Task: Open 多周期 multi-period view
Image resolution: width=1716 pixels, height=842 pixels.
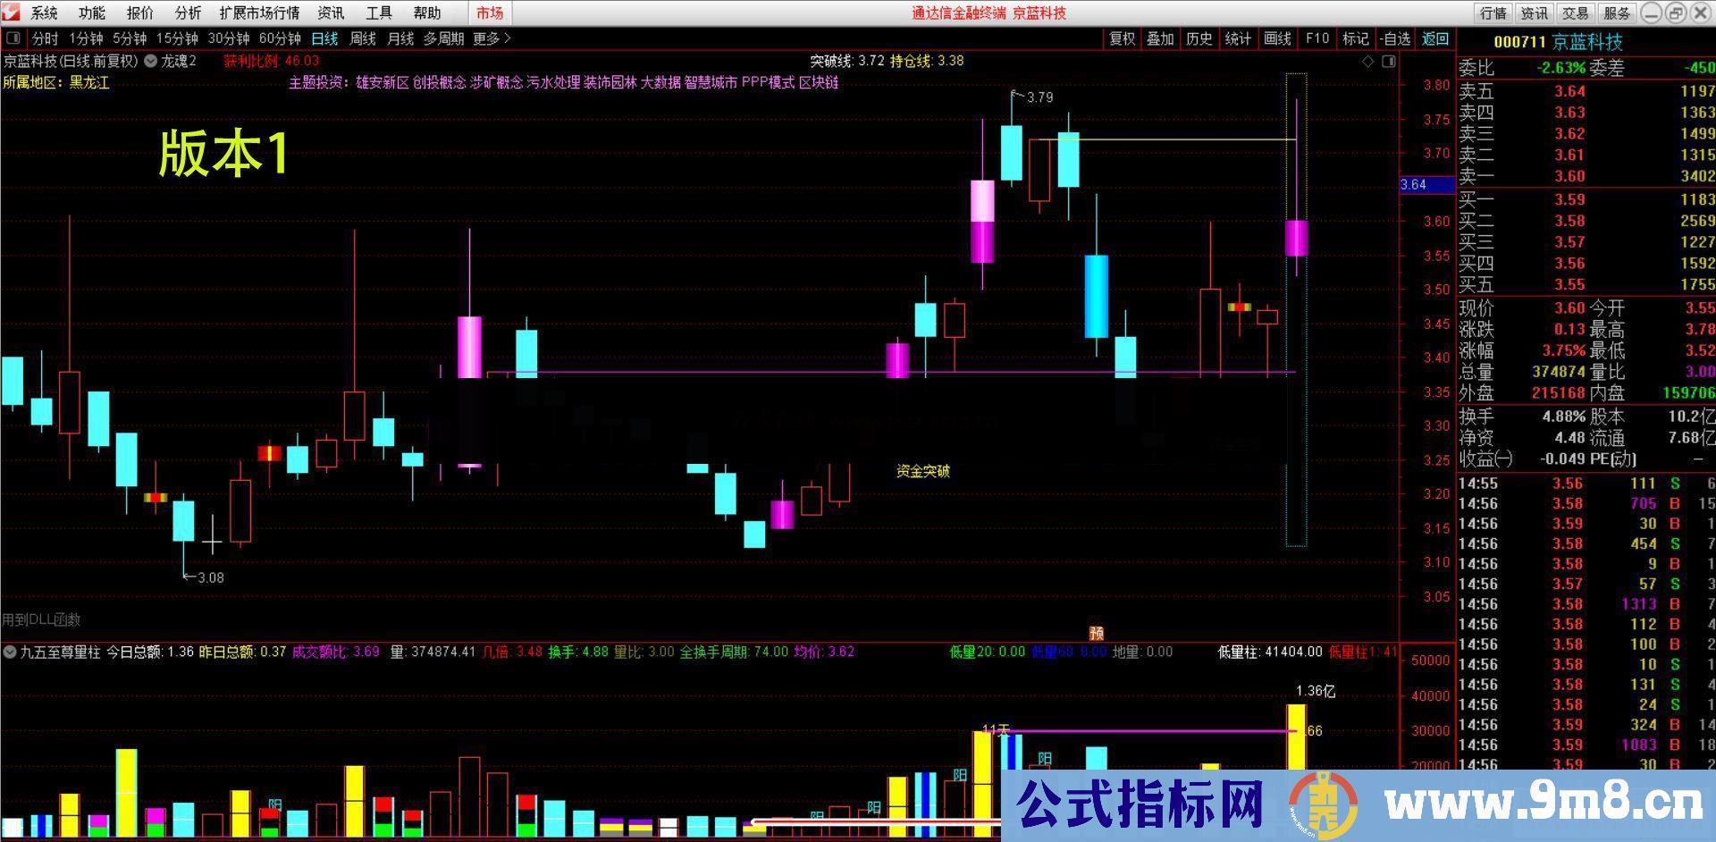Action: point(443,38)
